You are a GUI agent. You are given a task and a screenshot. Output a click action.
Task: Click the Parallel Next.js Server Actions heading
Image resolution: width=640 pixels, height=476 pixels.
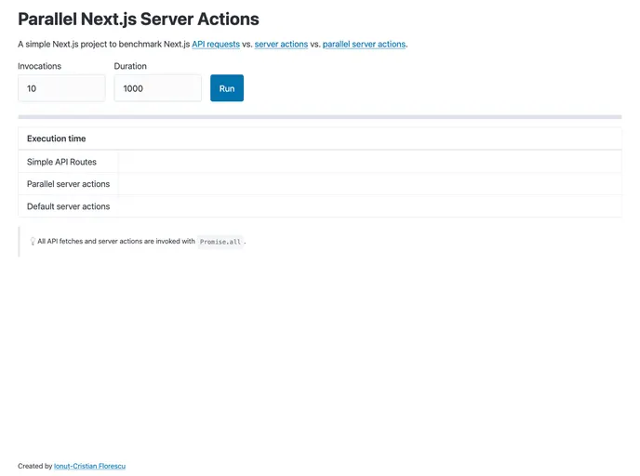[139, 20]
